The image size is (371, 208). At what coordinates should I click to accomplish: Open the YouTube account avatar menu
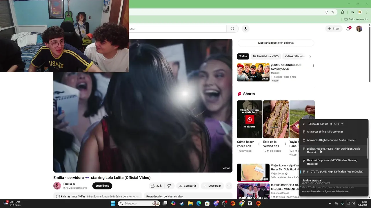[359, 29]
